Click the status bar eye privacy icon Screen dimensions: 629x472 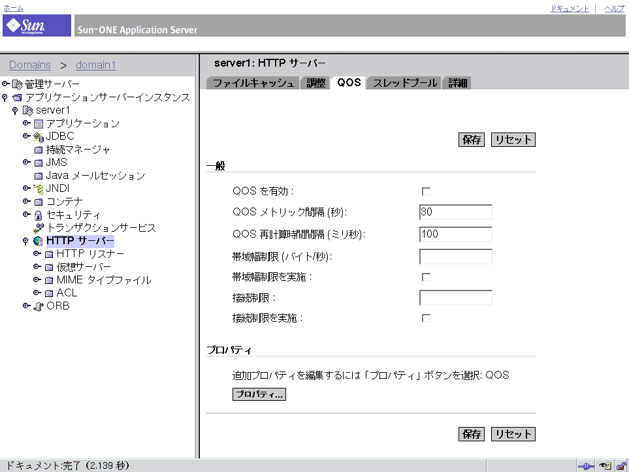[605, 466]
